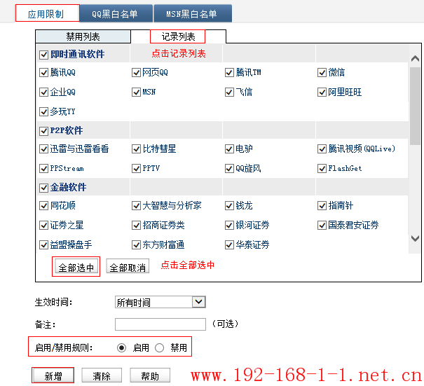Toggle the 招商证券类 checkbox

pos(136,225)
